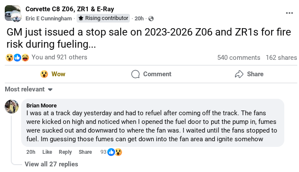The width and height of the screenshot is (299, 172).
Task: Toggle the Wow reaction on post
Action: [53, 74]
